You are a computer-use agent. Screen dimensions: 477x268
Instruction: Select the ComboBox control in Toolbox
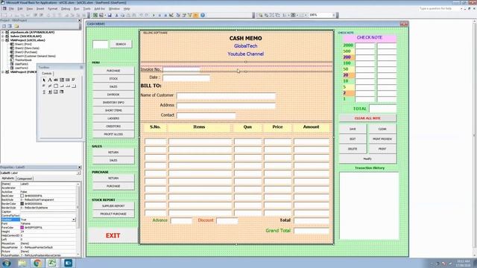click(x=62, y=80)
